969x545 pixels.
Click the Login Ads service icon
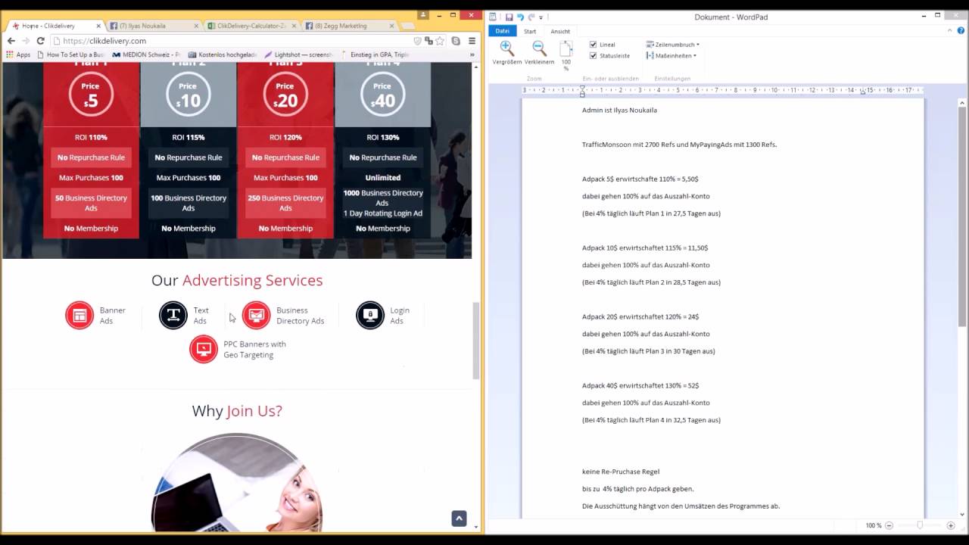point(370,315)
